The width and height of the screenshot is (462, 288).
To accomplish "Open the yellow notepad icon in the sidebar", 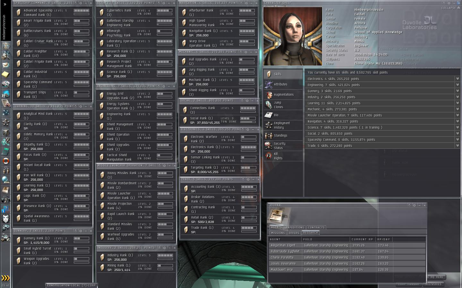I will click(x=5, y=75).
